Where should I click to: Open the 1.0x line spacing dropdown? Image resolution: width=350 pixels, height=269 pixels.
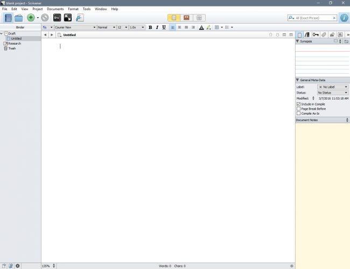[137, 27]
